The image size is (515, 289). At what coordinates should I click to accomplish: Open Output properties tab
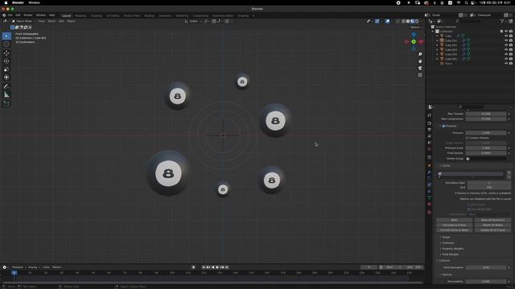point(429,130)
